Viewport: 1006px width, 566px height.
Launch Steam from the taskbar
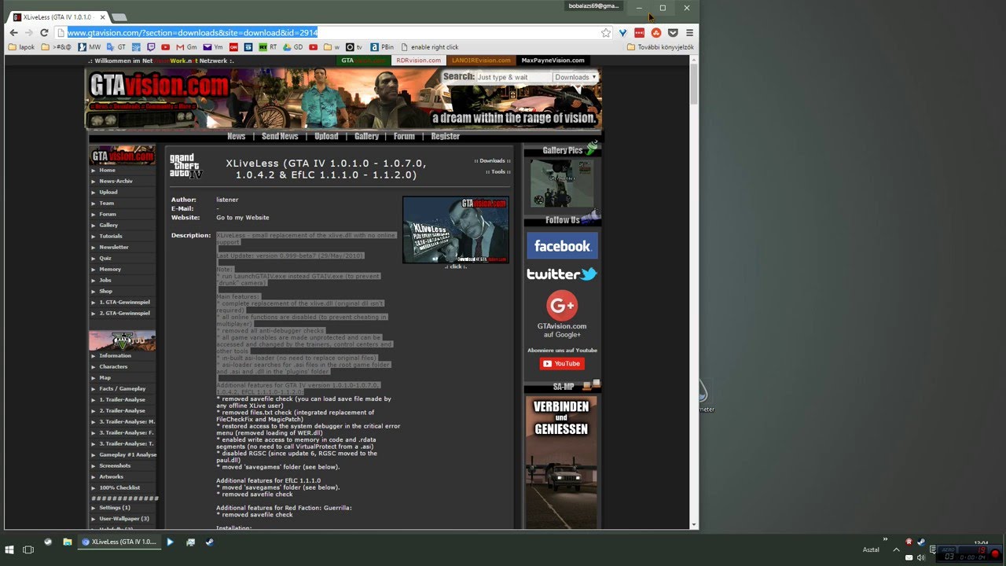click(210, 542)
